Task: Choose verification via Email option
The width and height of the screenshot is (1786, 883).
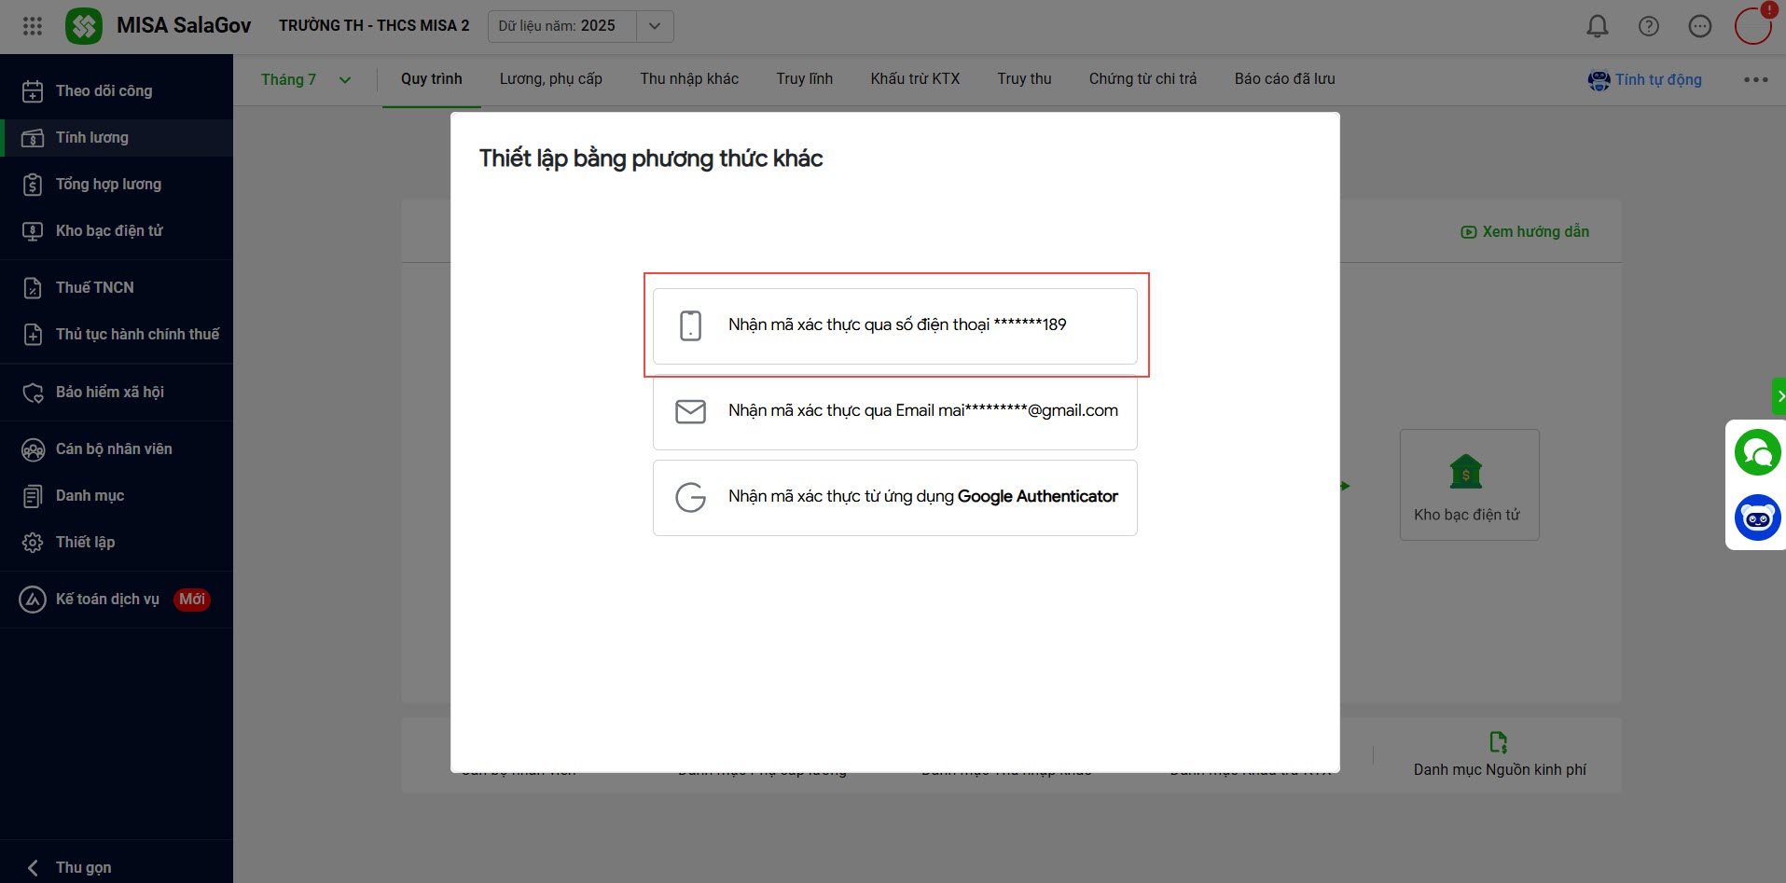Action: (895, 411)
